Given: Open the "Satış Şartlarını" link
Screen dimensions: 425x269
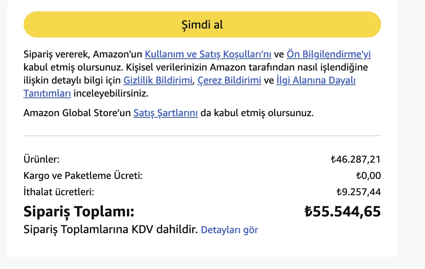Looking at the screenshot, I should click(165, 113).
